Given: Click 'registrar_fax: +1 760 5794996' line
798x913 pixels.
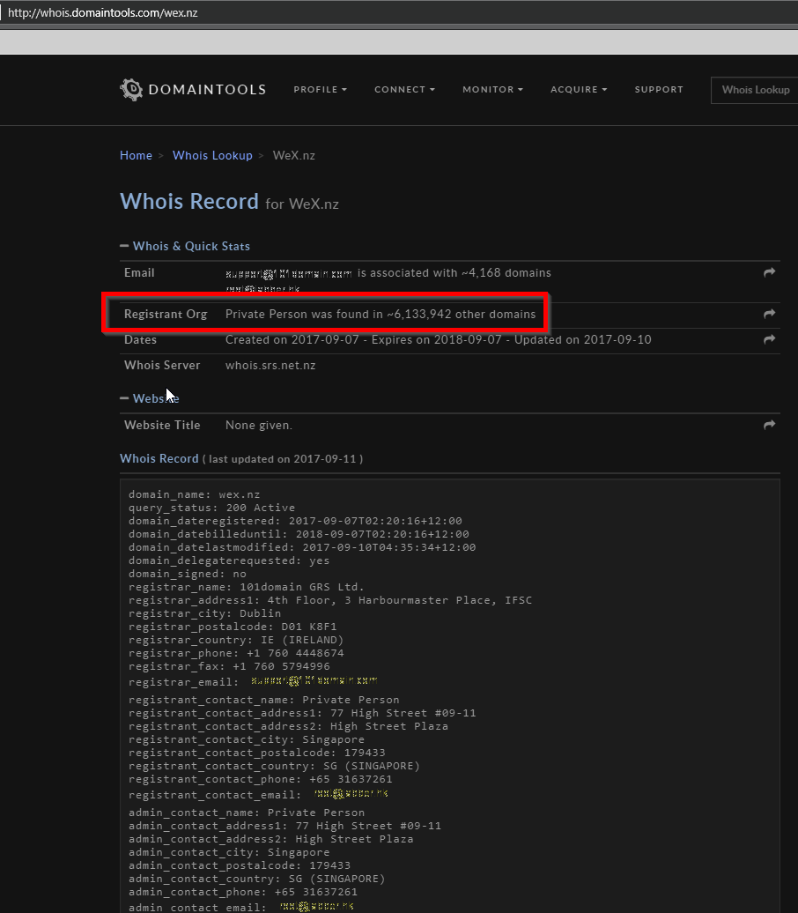Looking at the screenshot, I should [229, 666].
